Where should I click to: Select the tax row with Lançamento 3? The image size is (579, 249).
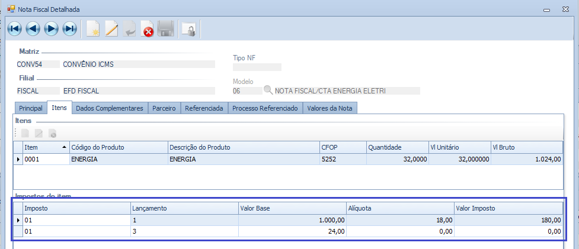click(x=288, y=231)
